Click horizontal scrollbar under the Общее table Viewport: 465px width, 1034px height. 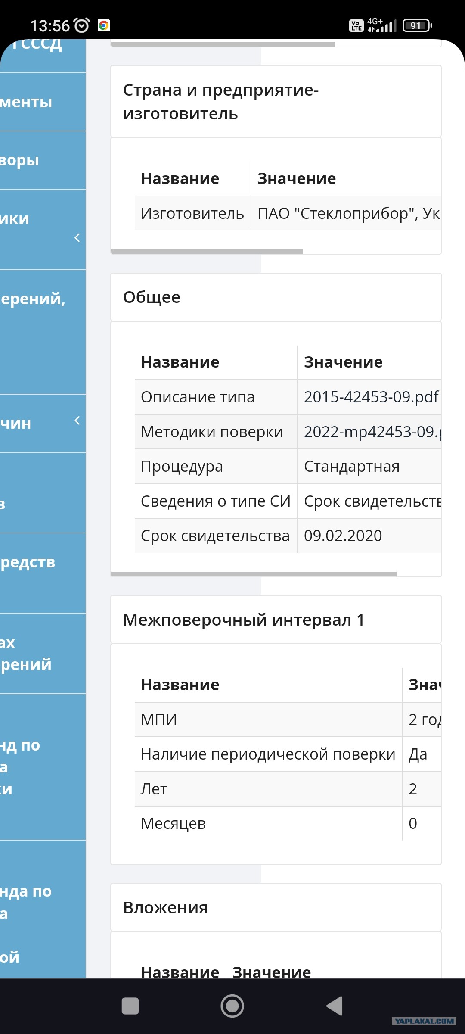pos(254,574)
